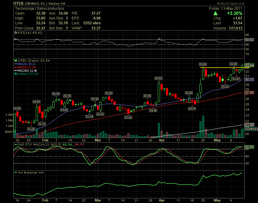
Task: Click the 25.94 price annotation
Action: (x=67, y=96)
